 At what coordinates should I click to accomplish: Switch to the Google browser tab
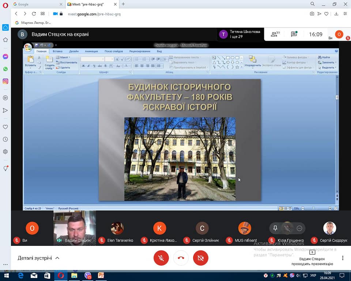pos(33,4)
